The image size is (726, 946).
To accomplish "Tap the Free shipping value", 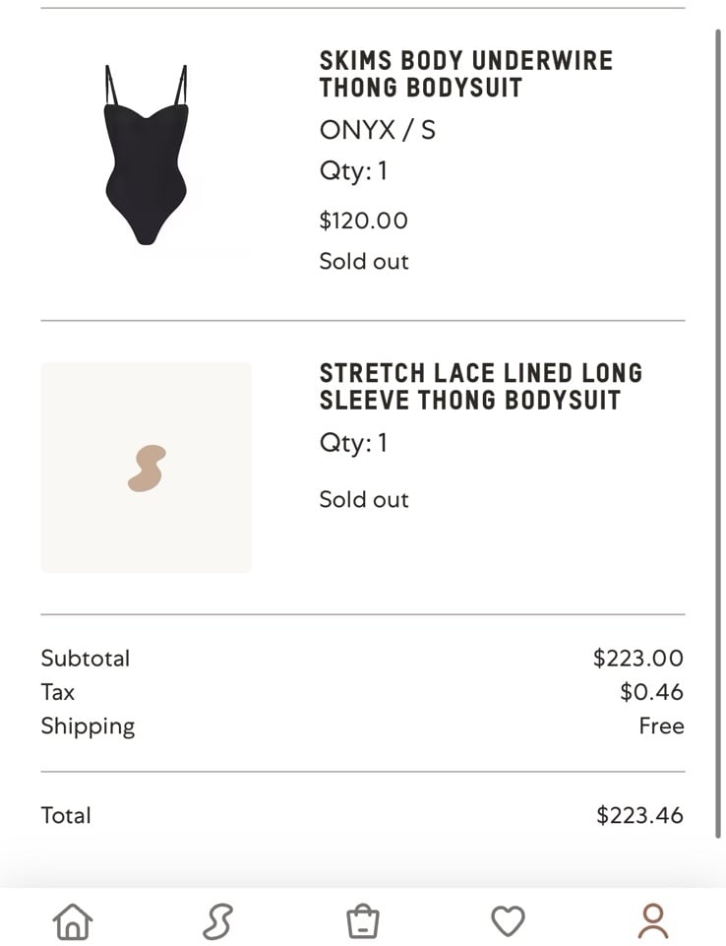I will (x=661, y=725).
